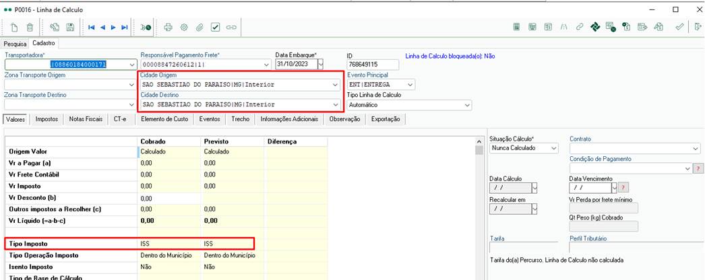The image size is (705, 280).
Task: Click the values grid vertical scrollbar
Action: coord(479,208)
